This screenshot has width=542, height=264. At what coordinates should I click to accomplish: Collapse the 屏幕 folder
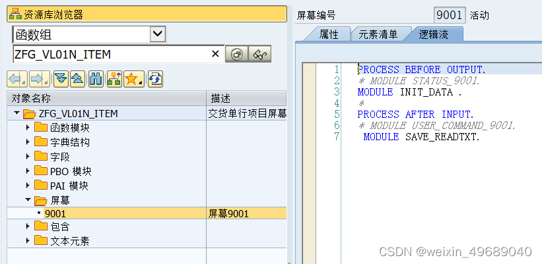click(28, 200)
